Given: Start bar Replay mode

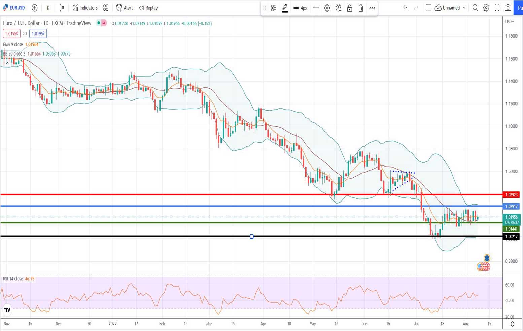Looking at the screenshot, I should pyautogui.click(x=148, y=8).
